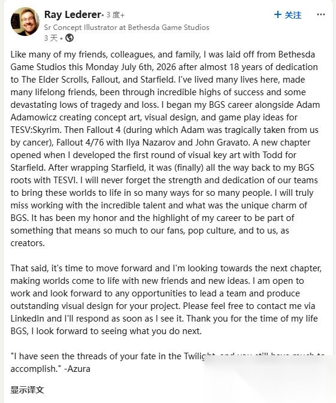Follow Ray Lederer with 关注 button

pyautogui.click(x=288, y=14)
